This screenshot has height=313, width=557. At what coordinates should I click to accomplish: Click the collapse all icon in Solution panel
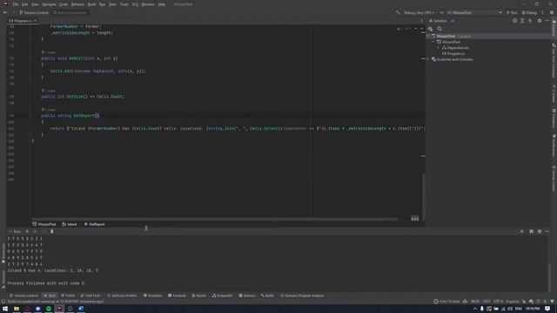point(530,21)
